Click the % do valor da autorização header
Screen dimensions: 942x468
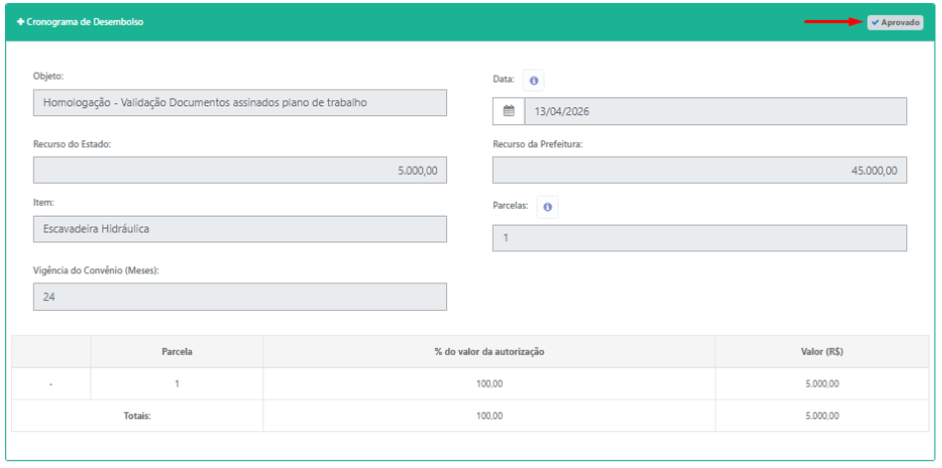[489, 352]
